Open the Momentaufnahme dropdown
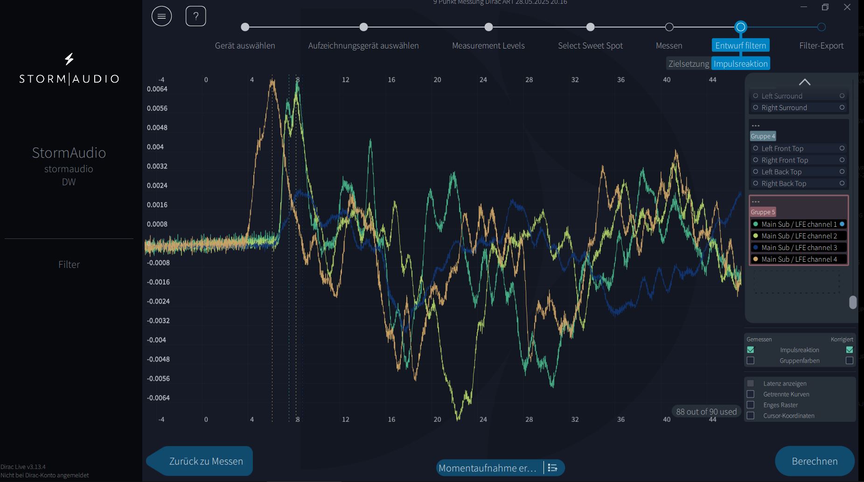 (x=488, y=468)
